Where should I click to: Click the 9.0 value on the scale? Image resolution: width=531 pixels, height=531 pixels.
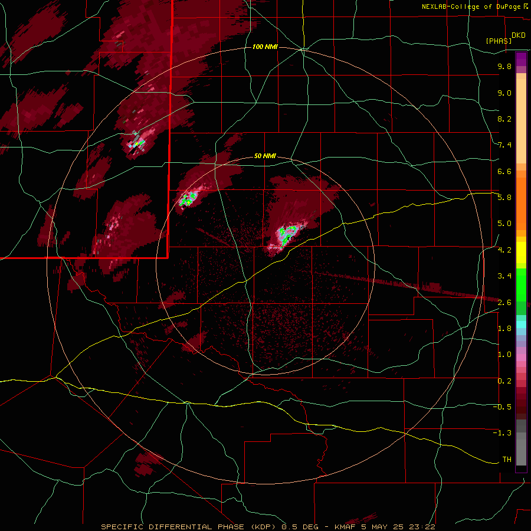504,93
